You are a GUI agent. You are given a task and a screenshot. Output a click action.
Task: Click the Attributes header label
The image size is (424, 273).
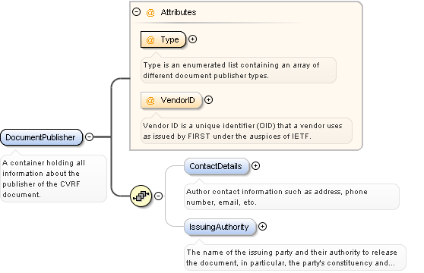(179, 12)
